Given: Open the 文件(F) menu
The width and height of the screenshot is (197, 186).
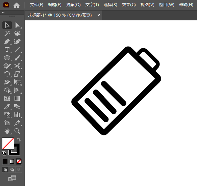Looking at the screenshot, I should coord(36,5).
